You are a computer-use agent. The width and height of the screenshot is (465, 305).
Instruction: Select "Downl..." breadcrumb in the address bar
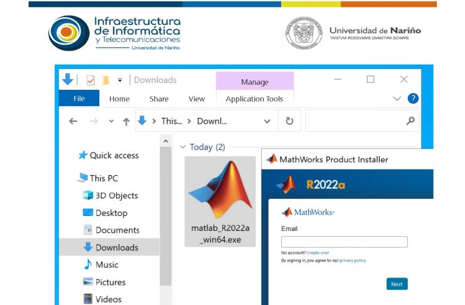pyautogui.click(x=212, y=121)
